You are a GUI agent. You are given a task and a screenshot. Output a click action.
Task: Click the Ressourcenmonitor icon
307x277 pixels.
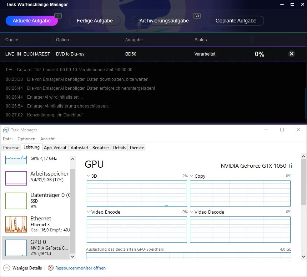point(51,268)
